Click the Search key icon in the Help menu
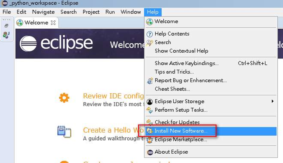 (x=150, y=43)
